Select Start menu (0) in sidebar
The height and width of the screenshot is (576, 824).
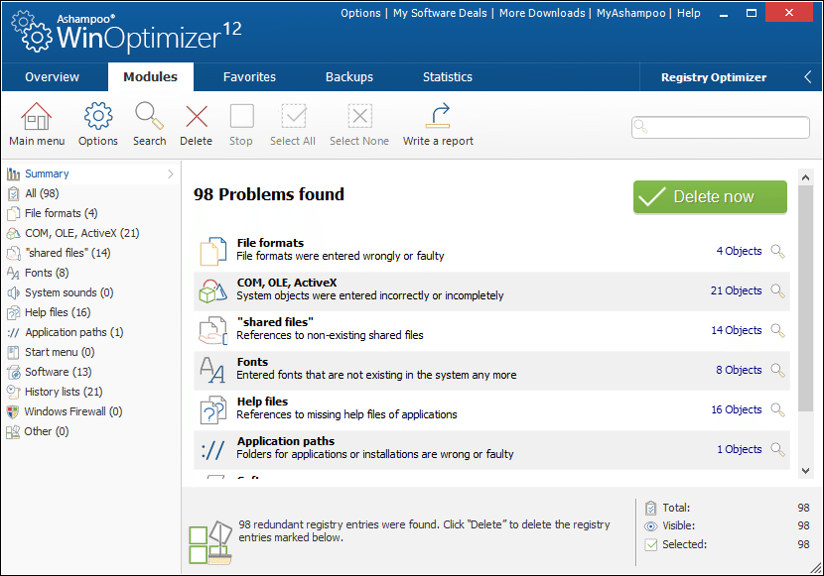coord(60,352)
